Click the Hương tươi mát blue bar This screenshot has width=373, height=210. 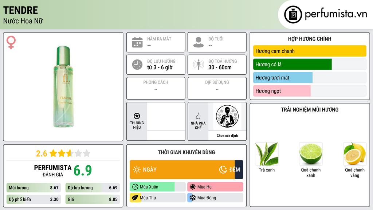click(283, 78)
